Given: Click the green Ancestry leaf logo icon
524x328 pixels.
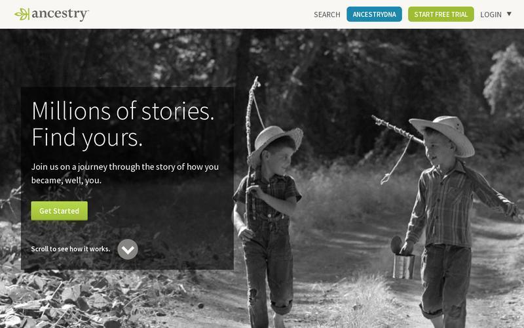Looking at the screenshot, I should tap(22, 14).
